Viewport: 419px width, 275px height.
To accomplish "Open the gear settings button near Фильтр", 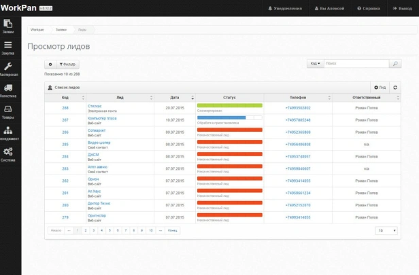I will point(49,64).
